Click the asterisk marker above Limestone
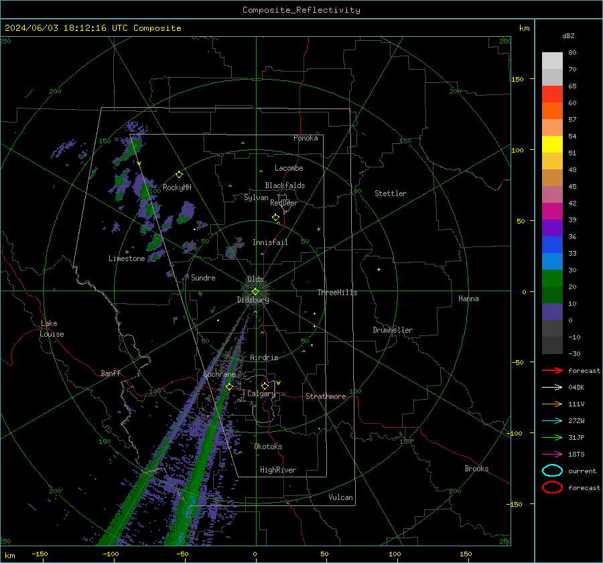 tap(127, 252)
